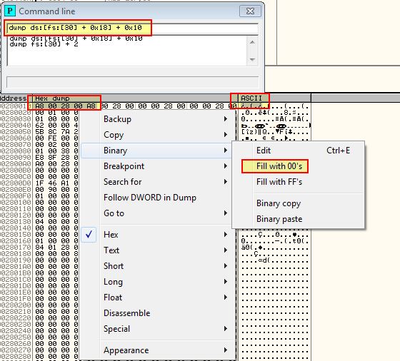
Task: Open the Breakpoint submenu
Action: [158, 166]
